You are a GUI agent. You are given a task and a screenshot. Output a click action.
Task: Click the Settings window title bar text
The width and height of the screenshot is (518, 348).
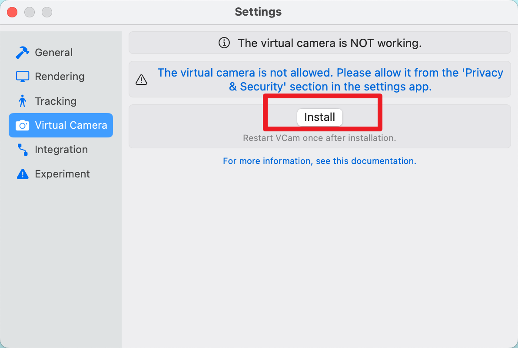258,12
